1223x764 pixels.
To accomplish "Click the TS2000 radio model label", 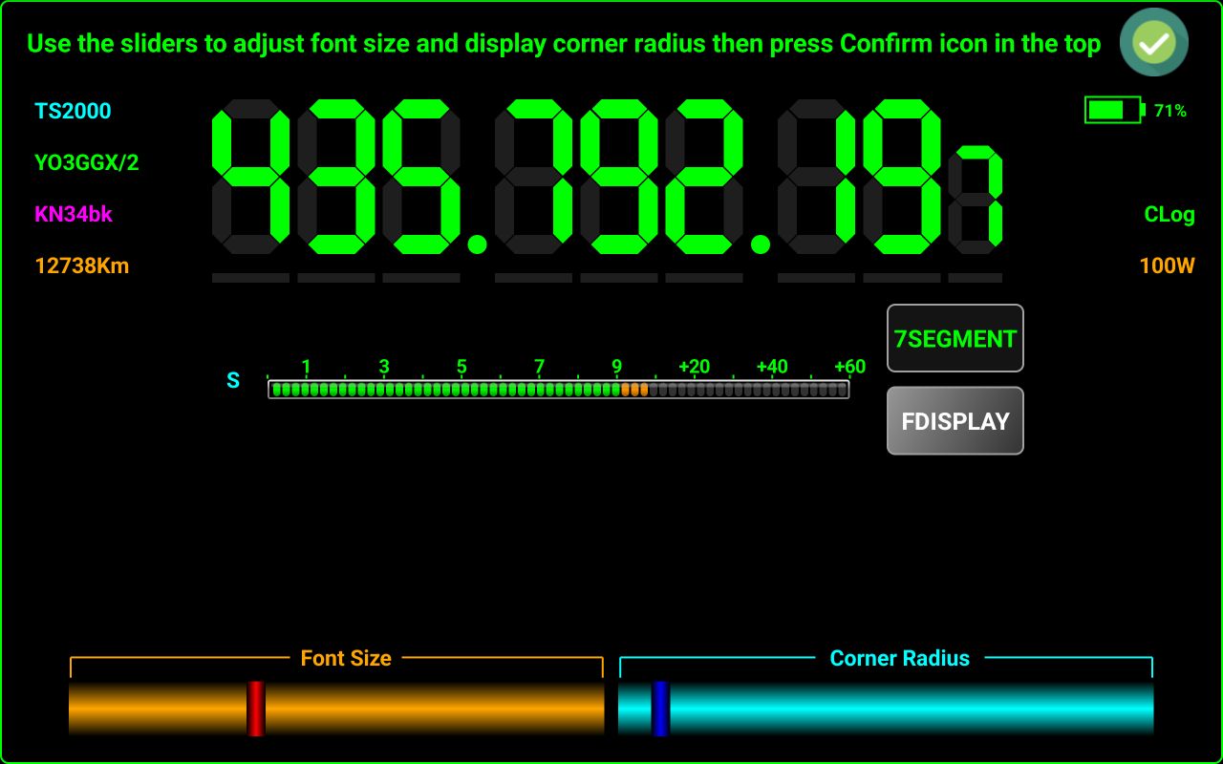I will (73, 111).
